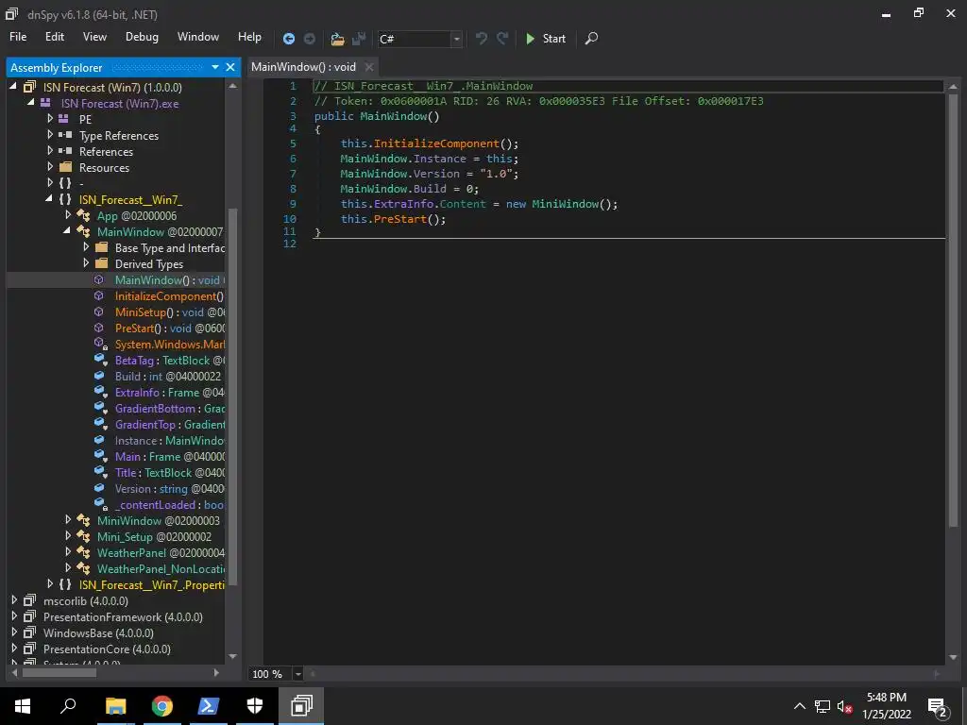This screenshot has height=725, width=967.
Task: Click MiniWindow in the code editor
Action: pyautogui.click(x=565, y=204)
